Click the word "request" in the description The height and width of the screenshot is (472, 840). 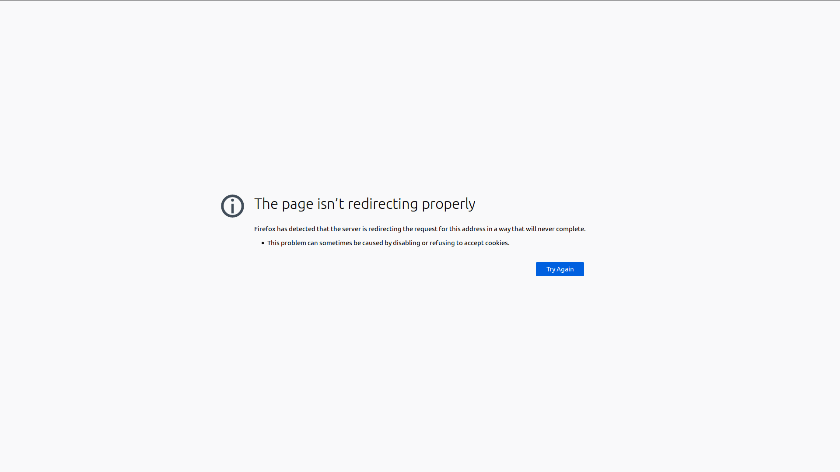click(x=426, y=229)
